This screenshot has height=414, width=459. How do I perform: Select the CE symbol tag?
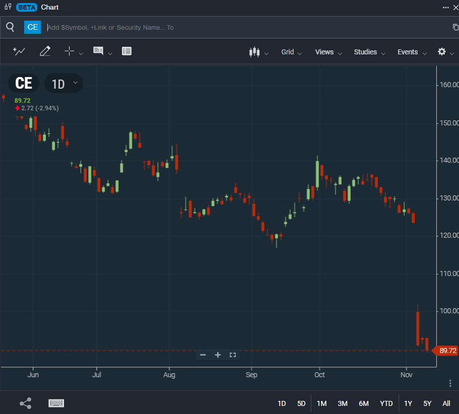pyautogui.click(x=32, y=27)
